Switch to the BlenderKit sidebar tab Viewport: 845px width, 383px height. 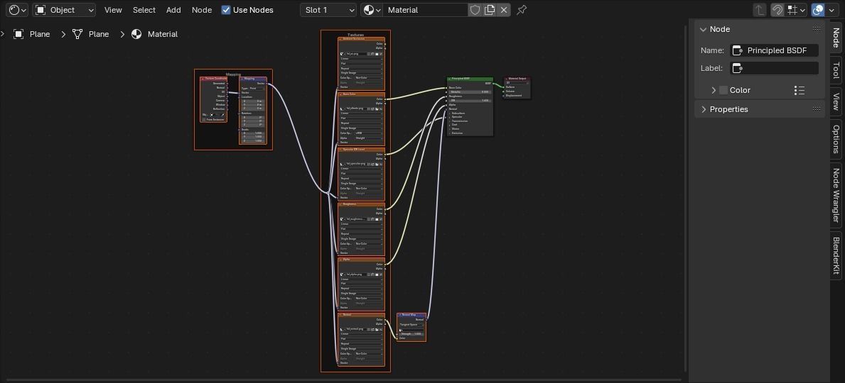(x=836, y=255)
